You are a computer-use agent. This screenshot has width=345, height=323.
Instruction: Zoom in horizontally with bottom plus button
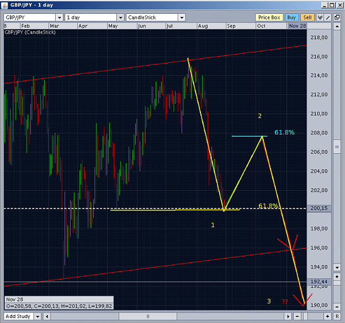click(x=327, y=316)
